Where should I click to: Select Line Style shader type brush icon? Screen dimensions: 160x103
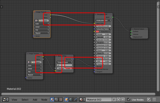(x=75, y=100)
